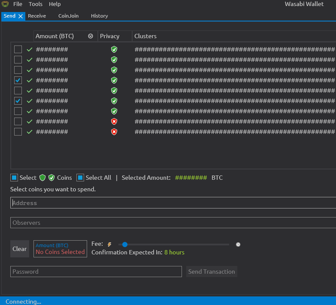Click the Send Transaction button
The height and width of the screenshot is (305, 336).
pos(212,272)
